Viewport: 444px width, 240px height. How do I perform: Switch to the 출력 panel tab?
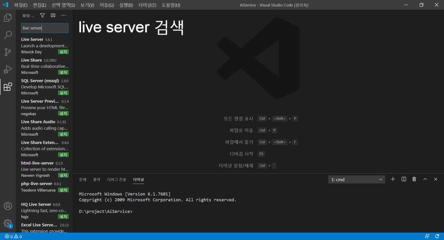point(97,179)
